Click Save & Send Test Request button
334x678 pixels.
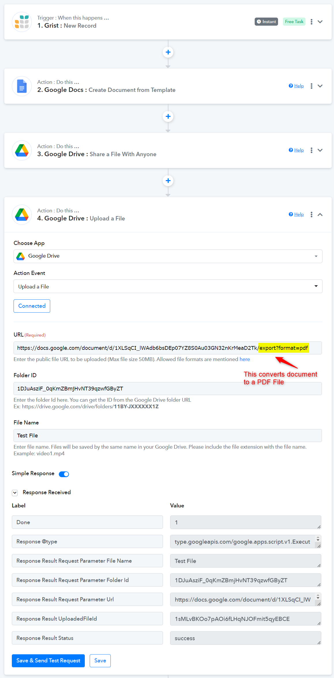point(48,661)
